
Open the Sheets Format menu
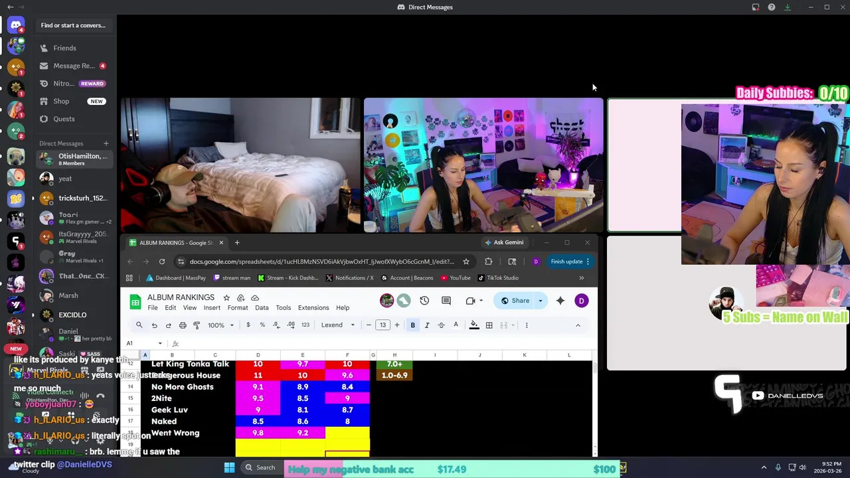pyautogui.click(x=238, y=308)
